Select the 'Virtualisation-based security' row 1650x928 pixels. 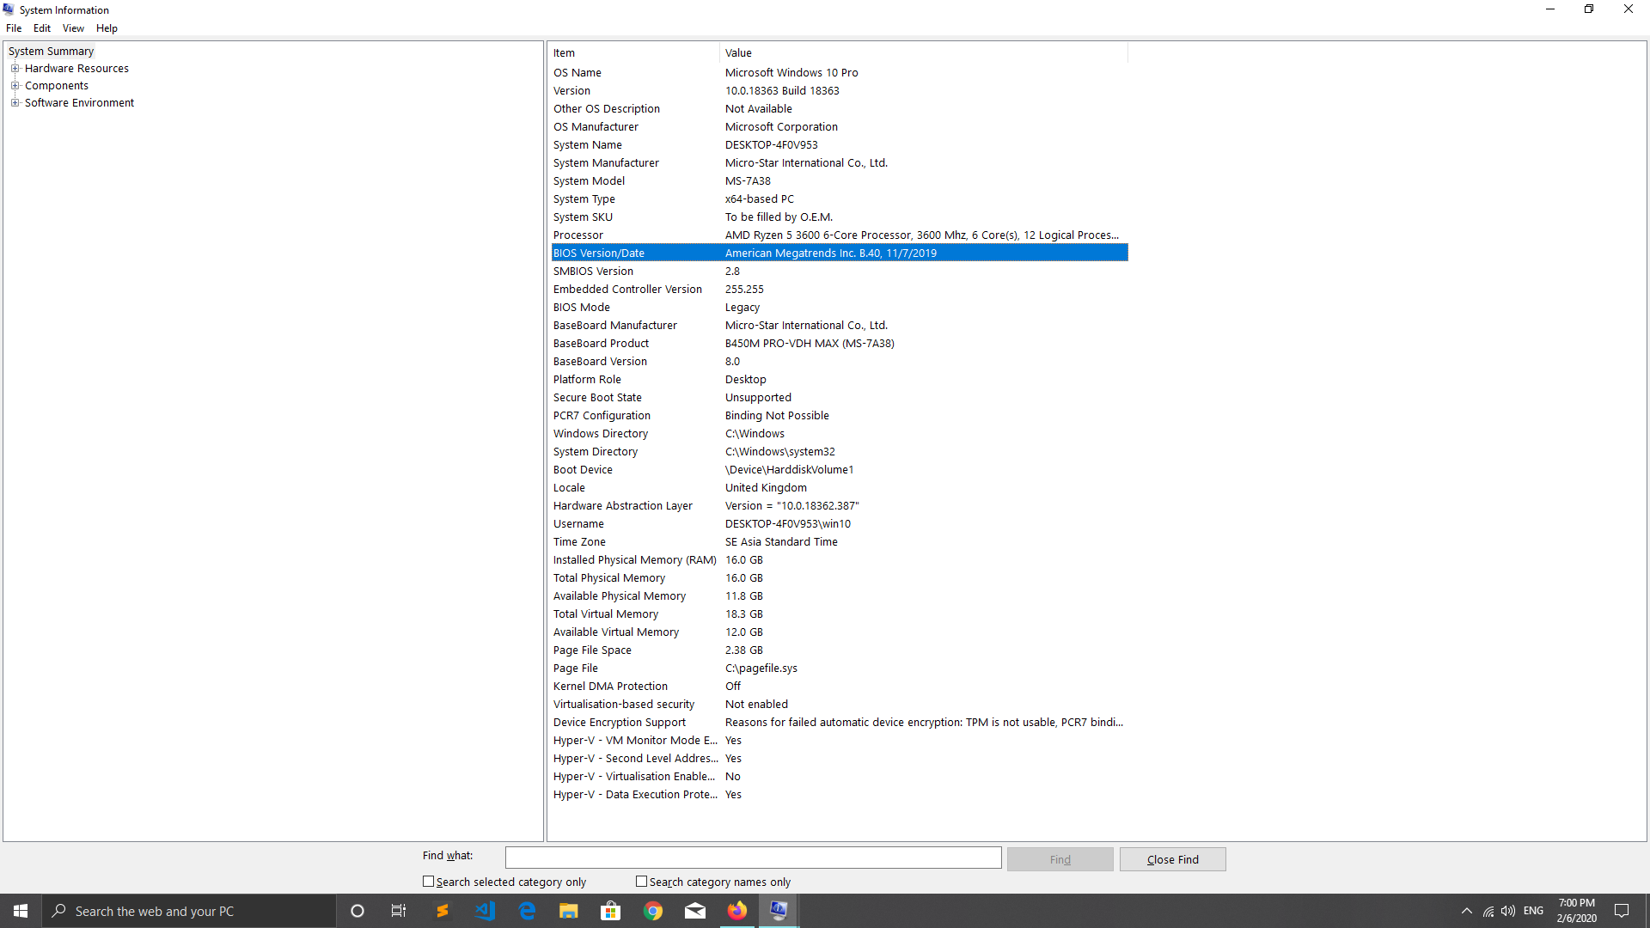click(839, 705)
